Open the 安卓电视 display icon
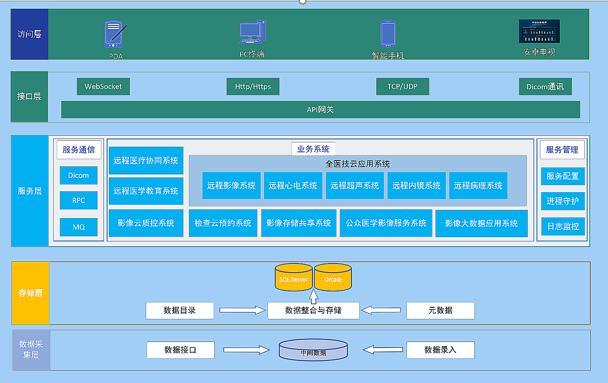The height and width of the screenshot is (383, 608). 539,30
